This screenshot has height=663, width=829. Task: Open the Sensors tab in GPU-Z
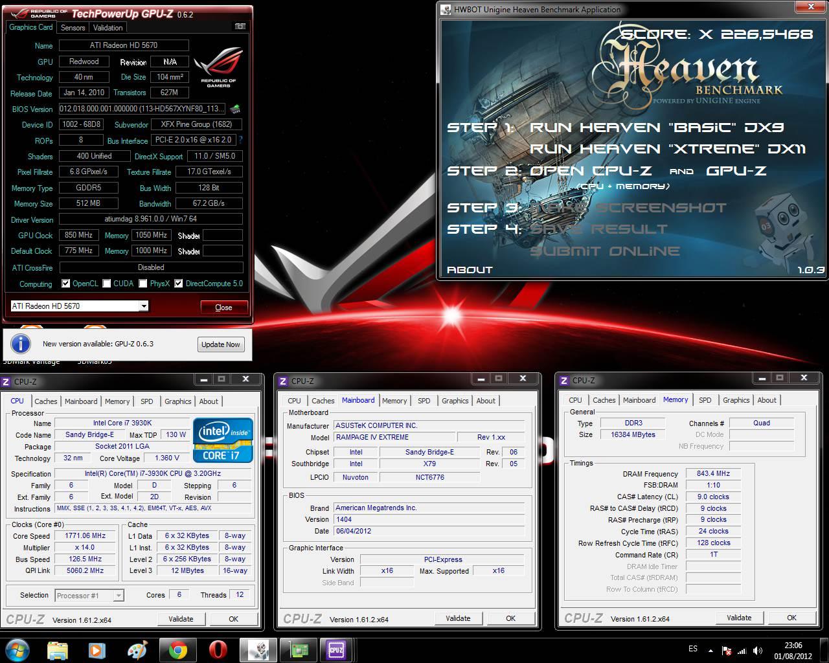point(73,28)
